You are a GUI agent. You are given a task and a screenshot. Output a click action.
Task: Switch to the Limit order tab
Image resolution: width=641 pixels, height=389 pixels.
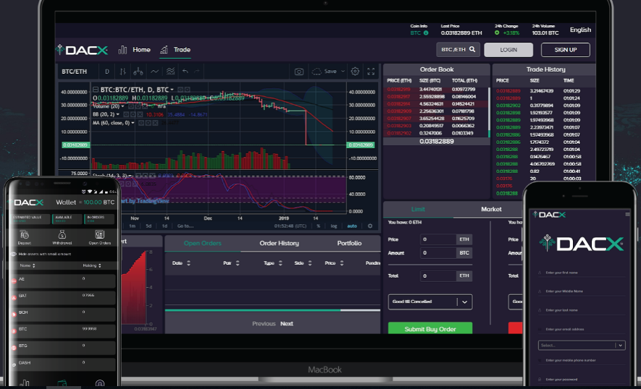[x=418, y=210]
